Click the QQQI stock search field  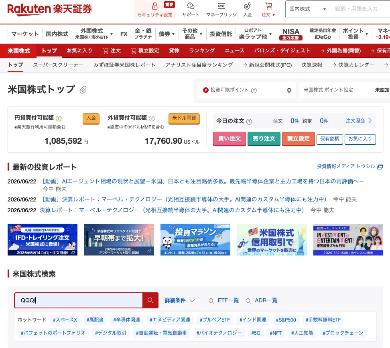point(78,300)
